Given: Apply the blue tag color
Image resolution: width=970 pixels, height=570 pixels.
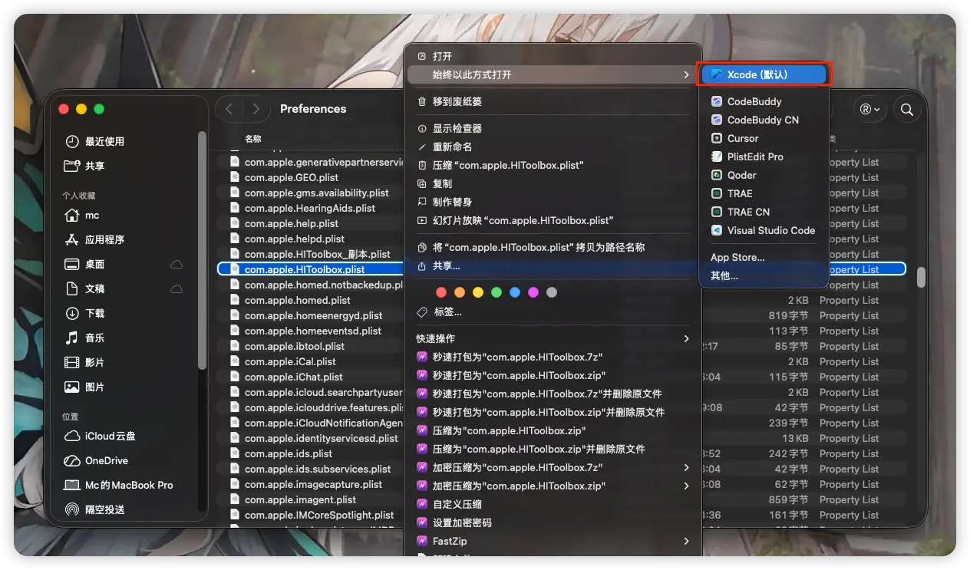Looking at the screenshot, I should [515, 292].
